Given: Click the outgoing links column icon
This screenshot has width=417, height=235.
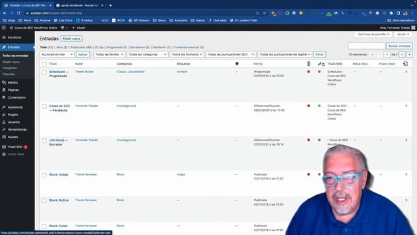Looking at the screenshot, I should click(x=405, y=64).
